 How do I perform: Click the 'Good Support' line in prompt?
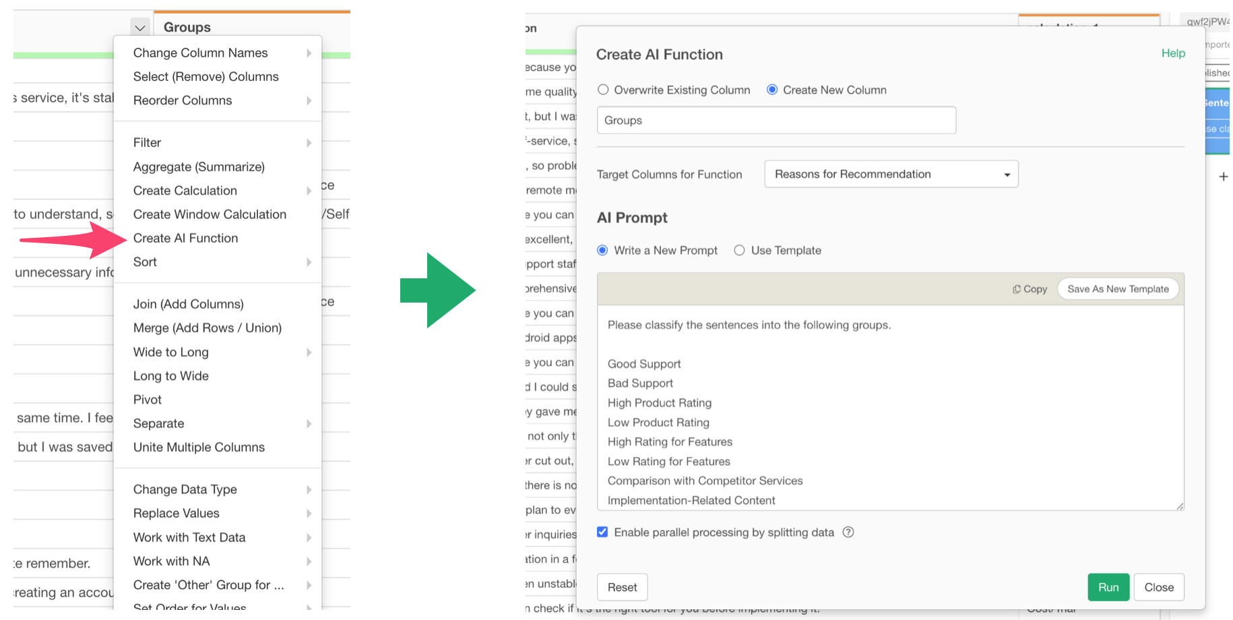(644, 364)
